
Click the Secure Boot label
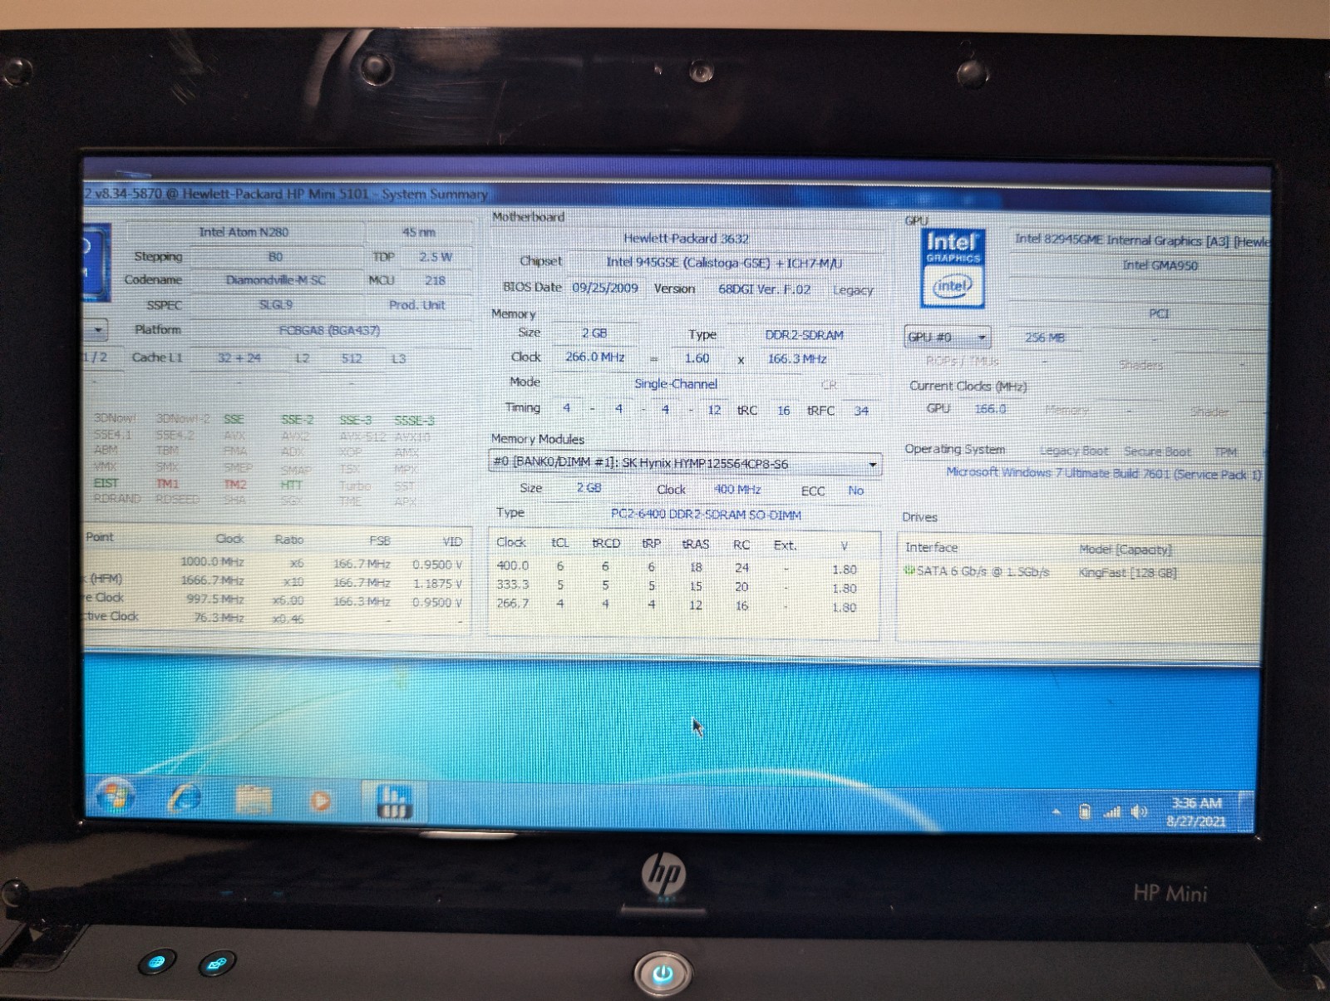[x=1157, y=451]
